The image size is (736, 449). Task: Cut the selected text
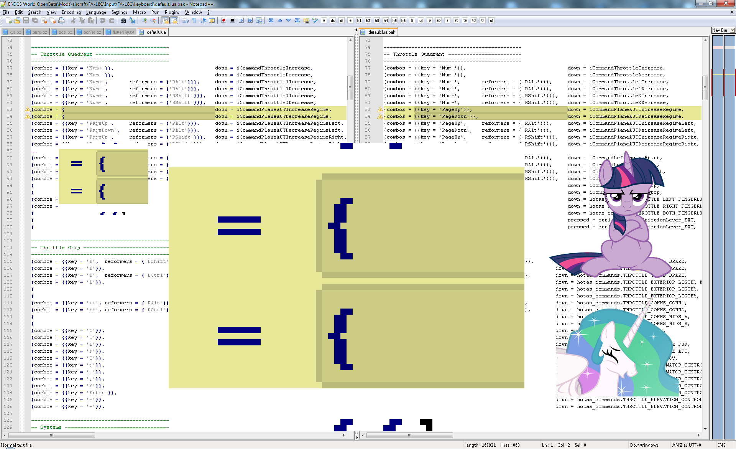(73, 20)
